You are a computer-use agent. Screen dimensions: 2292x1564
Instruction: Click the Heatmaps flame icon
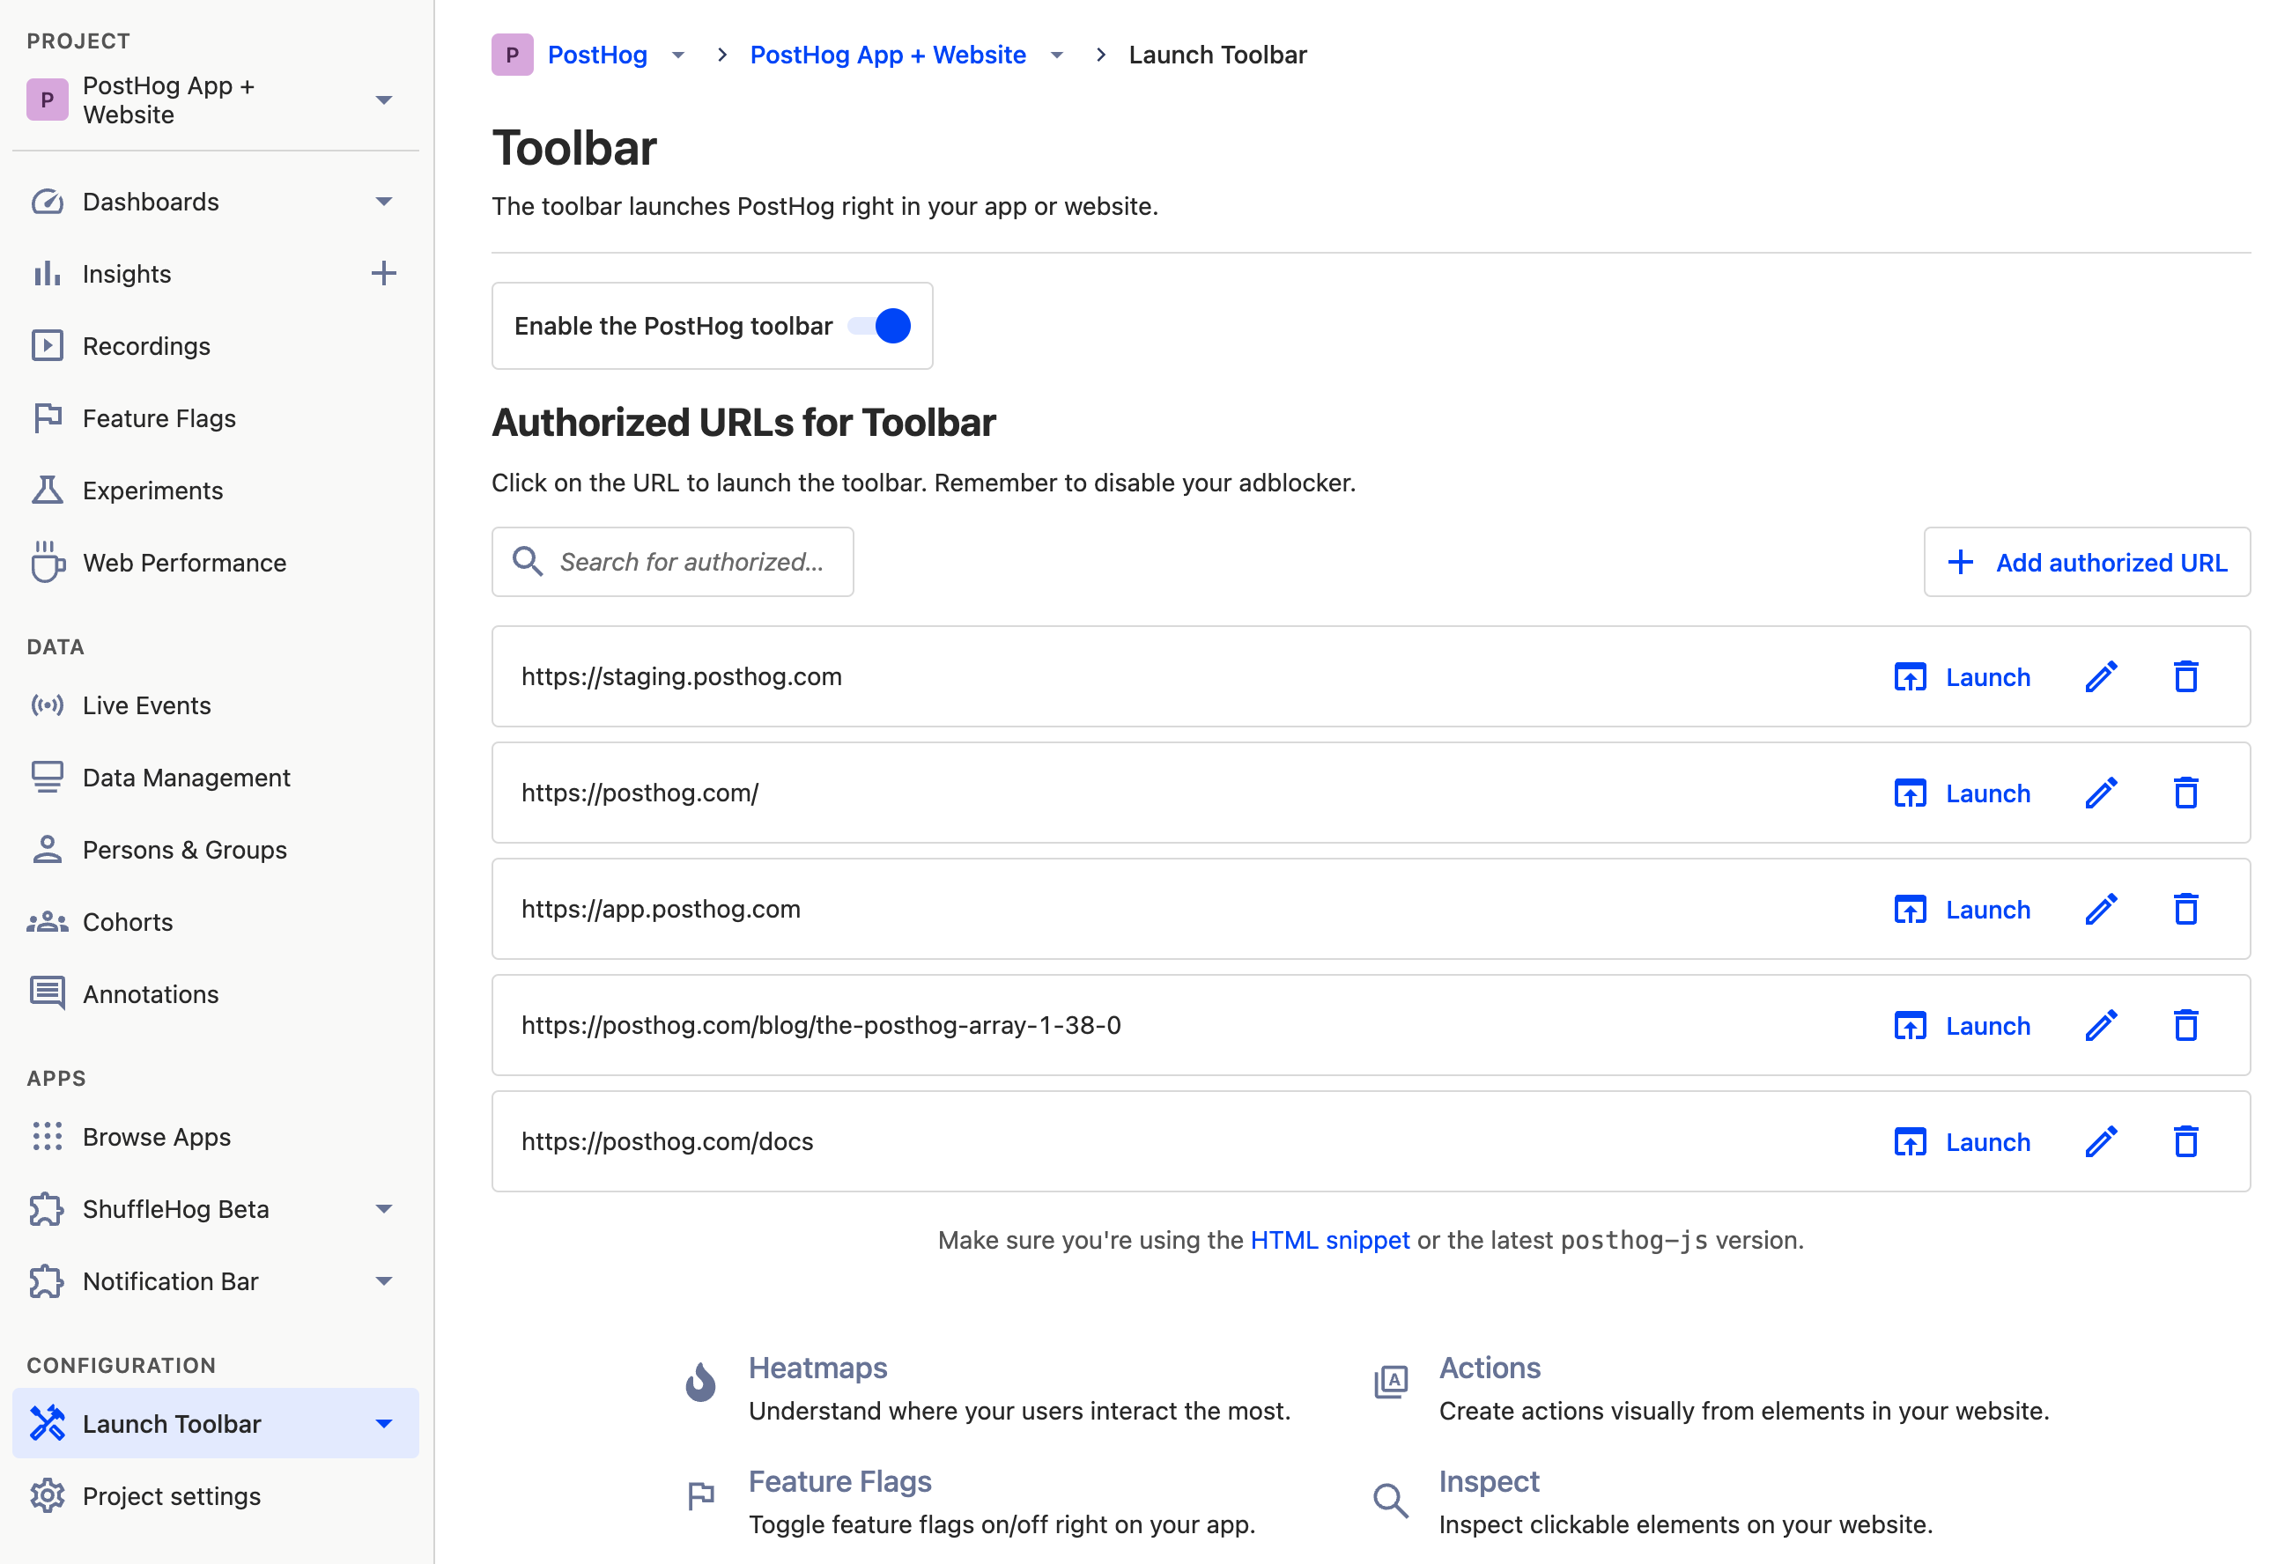point(700,1382)
